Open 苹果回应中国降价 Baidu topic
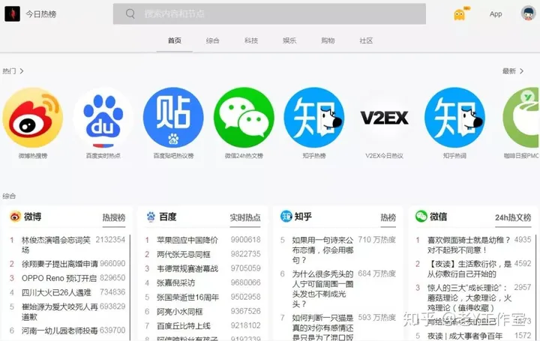540x341 pixels. 187,240
